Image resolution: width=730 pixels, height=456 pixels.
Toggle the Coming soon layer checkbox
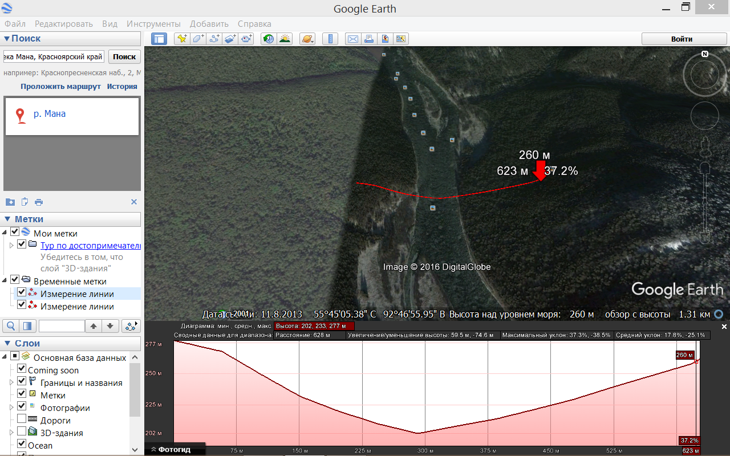click(x=22, y=369)
